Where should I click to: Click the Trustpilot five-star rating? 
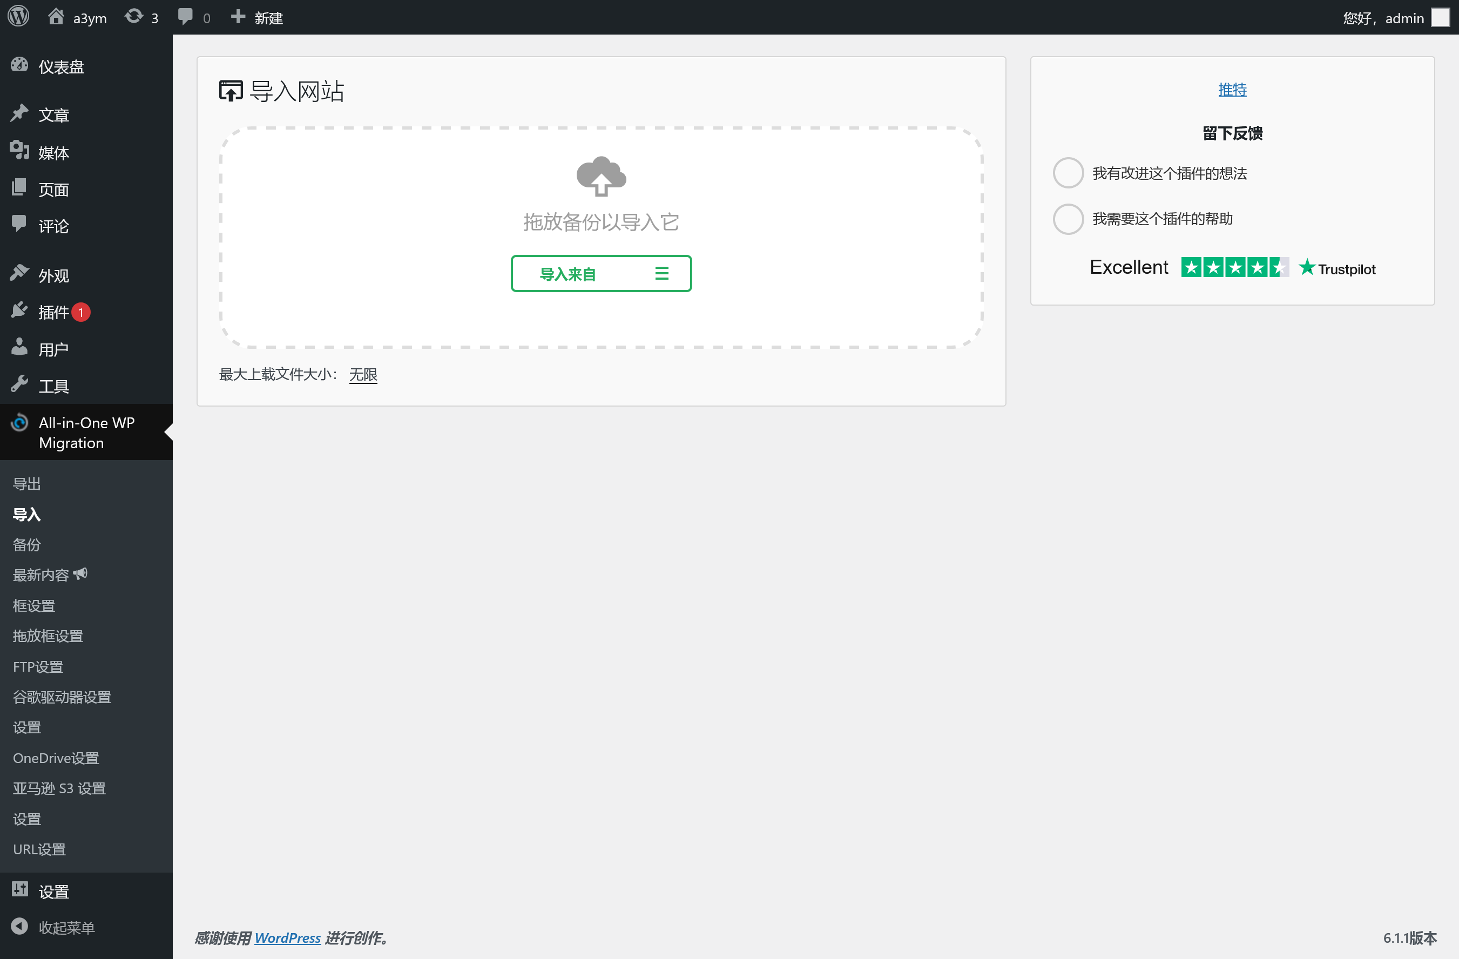[1234, 268]
